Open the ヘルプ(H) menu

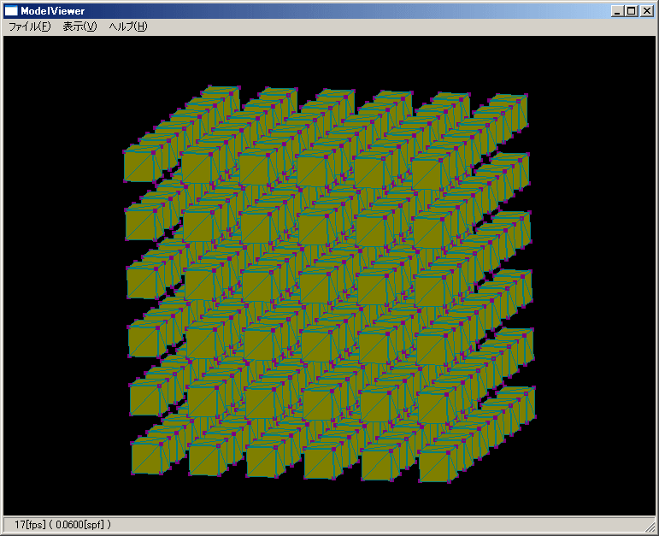pyautogui.click(x=128, y=27)
